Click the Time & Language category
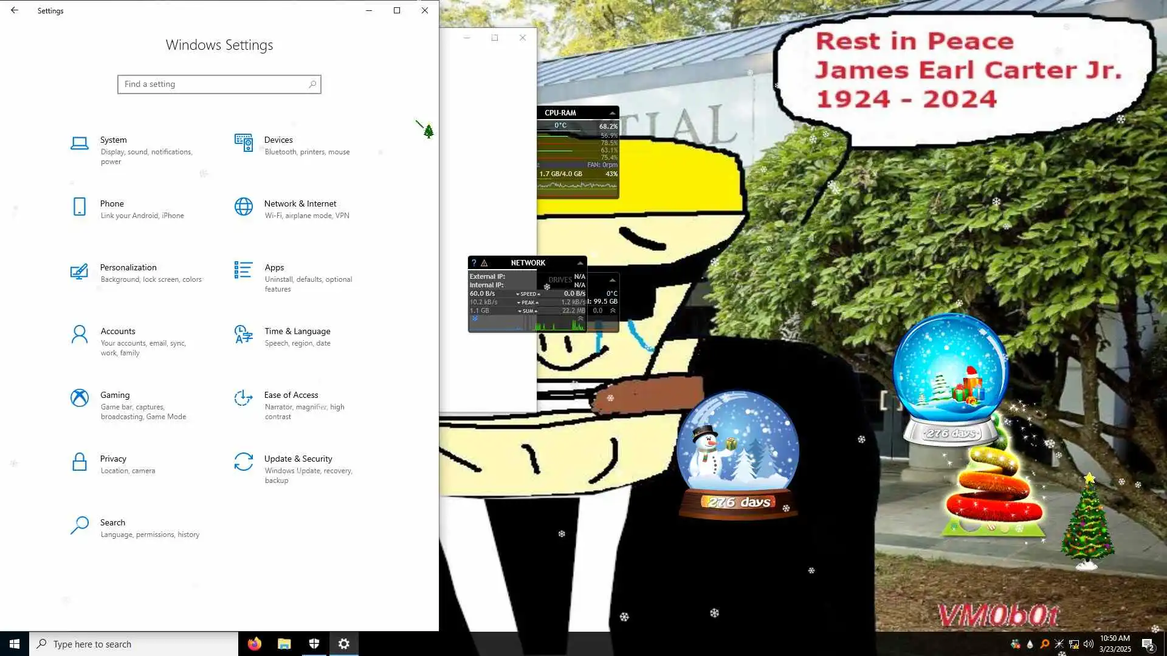Screen dimensions: 1167x656 pos(297,331)
